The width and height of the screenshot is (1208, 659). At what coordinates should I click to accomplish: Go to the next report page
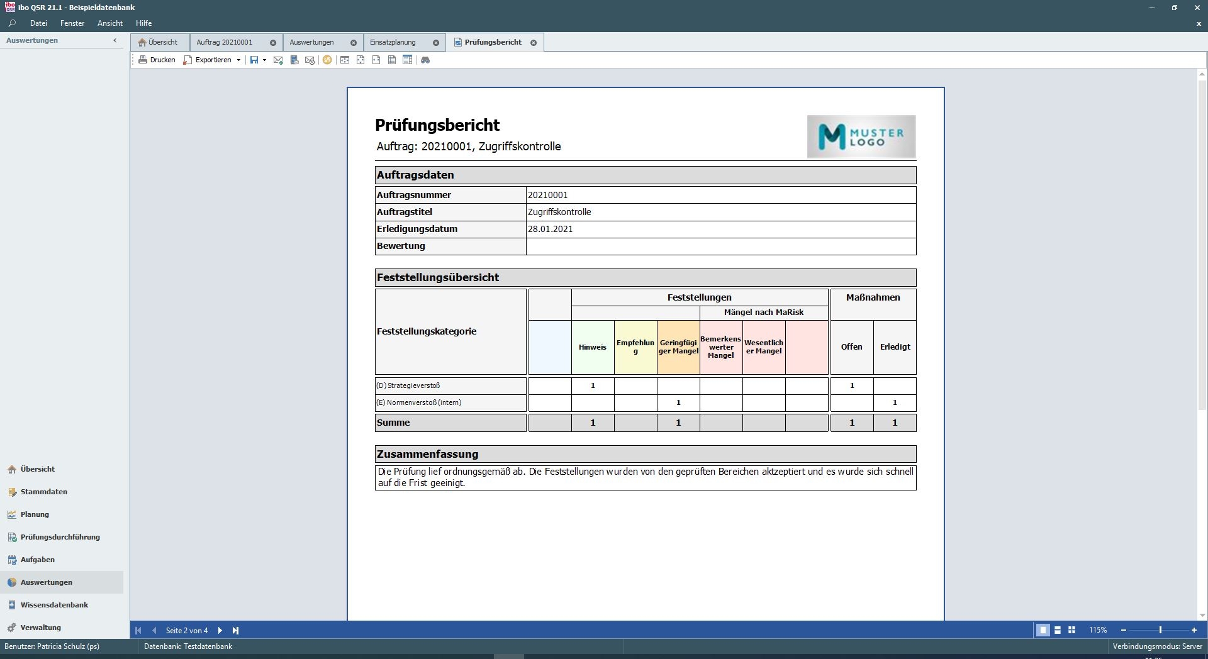coord(220,630)
